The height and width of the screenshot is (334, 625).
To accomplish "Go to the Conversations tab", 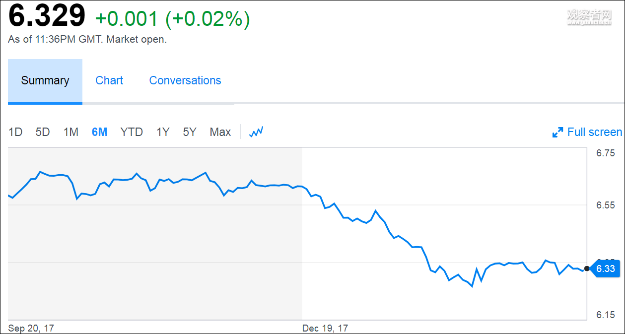I will coord(185,81).
